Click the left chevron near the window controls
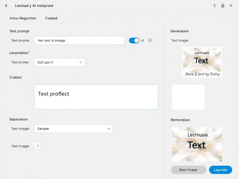This screenshot has height=179, width=239. 215,5
